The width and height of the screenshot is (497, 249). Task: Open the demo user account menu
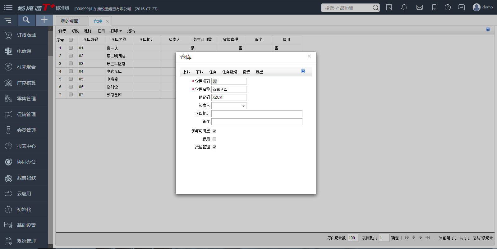coord(483,7)
